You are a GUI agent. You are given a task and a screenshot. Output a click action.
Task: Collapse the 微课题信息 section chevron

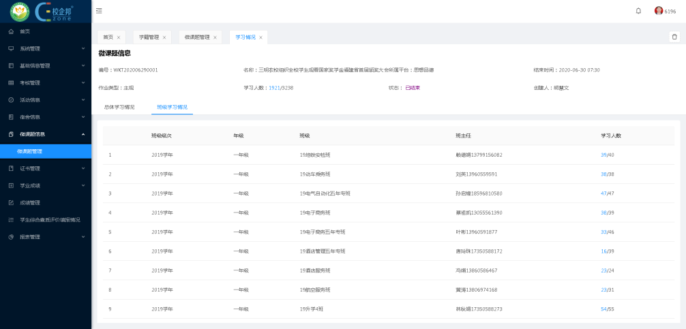(83, 134)
